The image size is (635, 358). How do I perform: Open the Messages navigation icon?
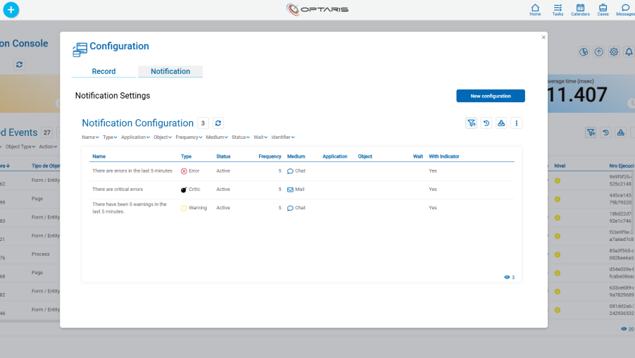coord(625,10)
